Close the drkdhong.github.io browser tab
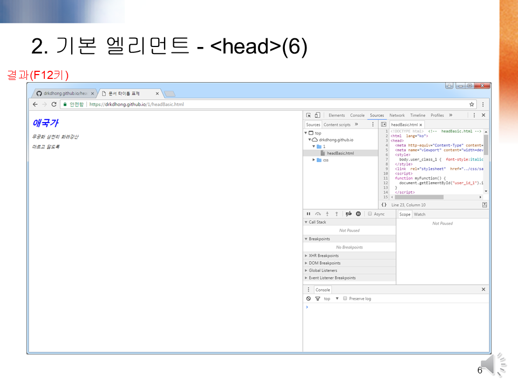This screenshot has height=389, width=518. [92, 93]
